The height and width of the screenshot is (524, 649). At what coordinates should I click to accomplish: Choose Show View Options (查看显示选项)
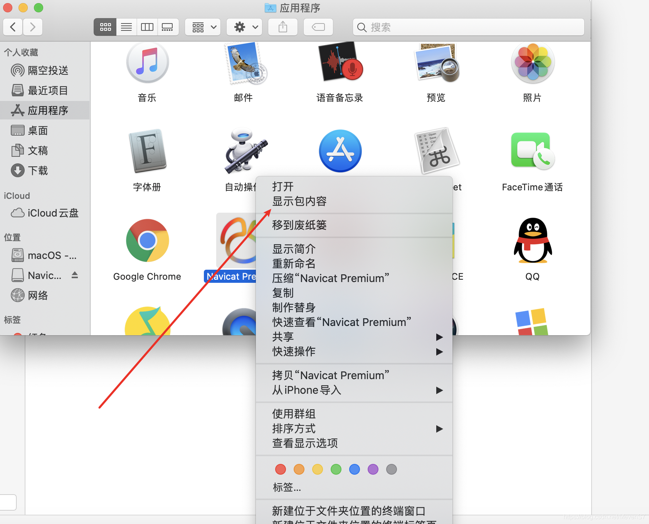click(354, 443)
